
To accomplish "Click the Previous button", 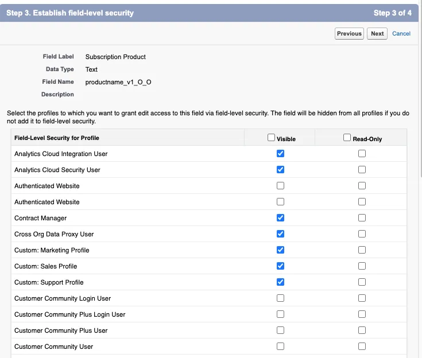I will 349,34.
